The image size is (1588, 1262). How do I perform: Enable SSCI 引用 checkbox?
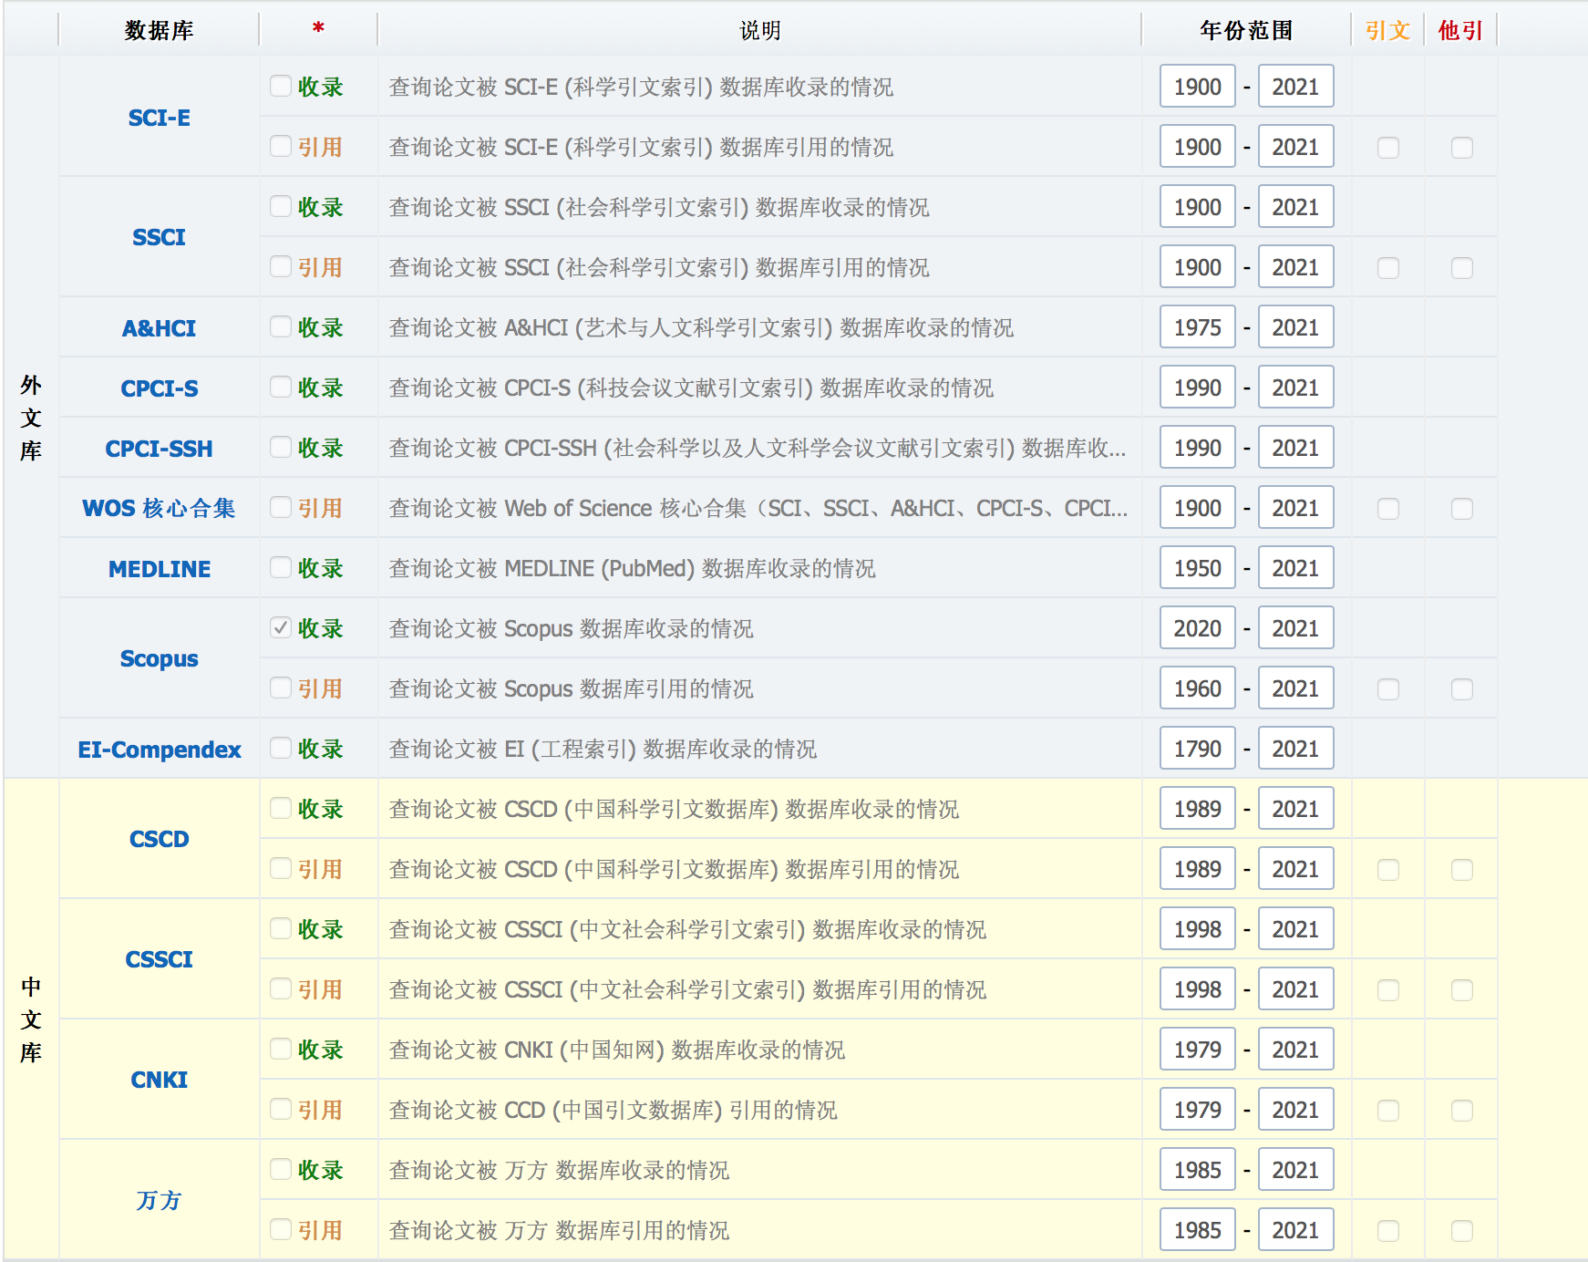(x=281, y=266)
